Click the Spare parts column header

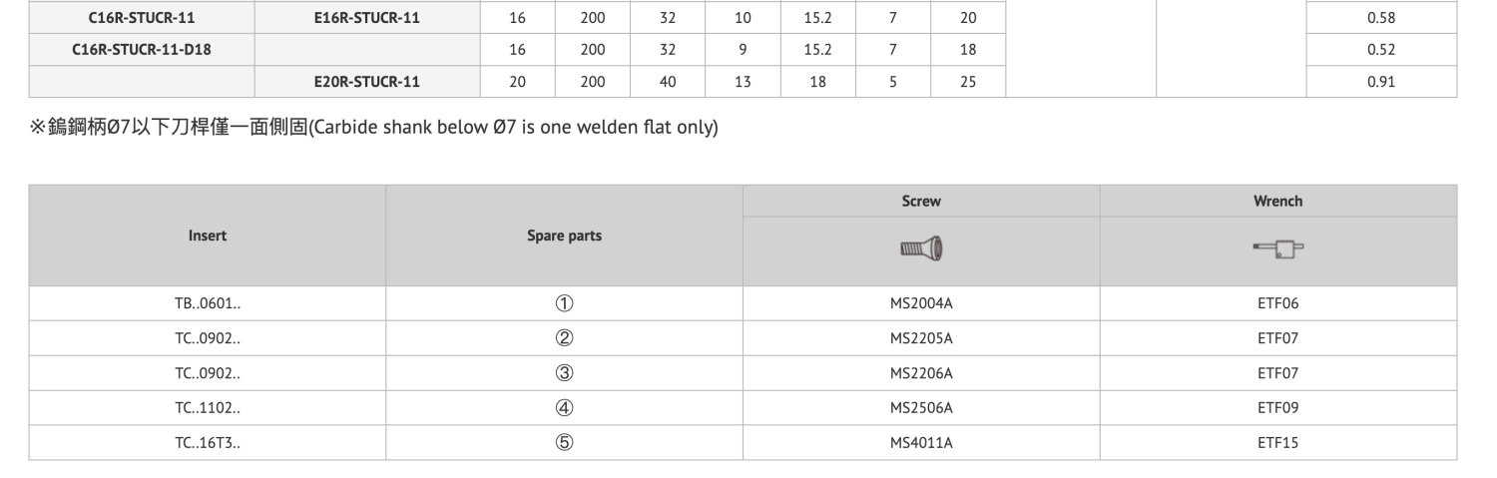click(565, 236)
